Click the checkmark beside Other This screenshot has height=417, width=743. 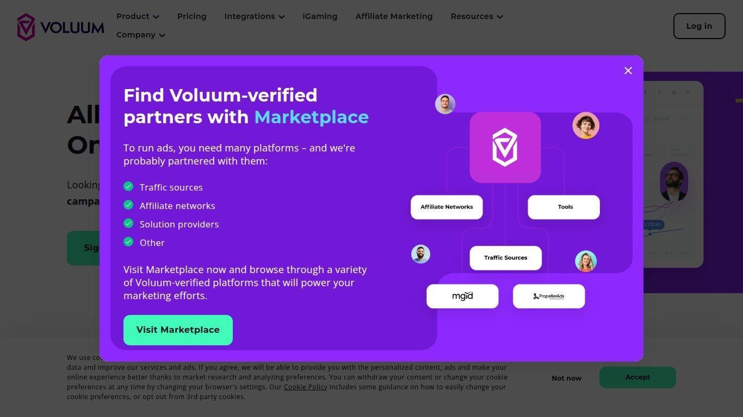[x=128, y=242]
